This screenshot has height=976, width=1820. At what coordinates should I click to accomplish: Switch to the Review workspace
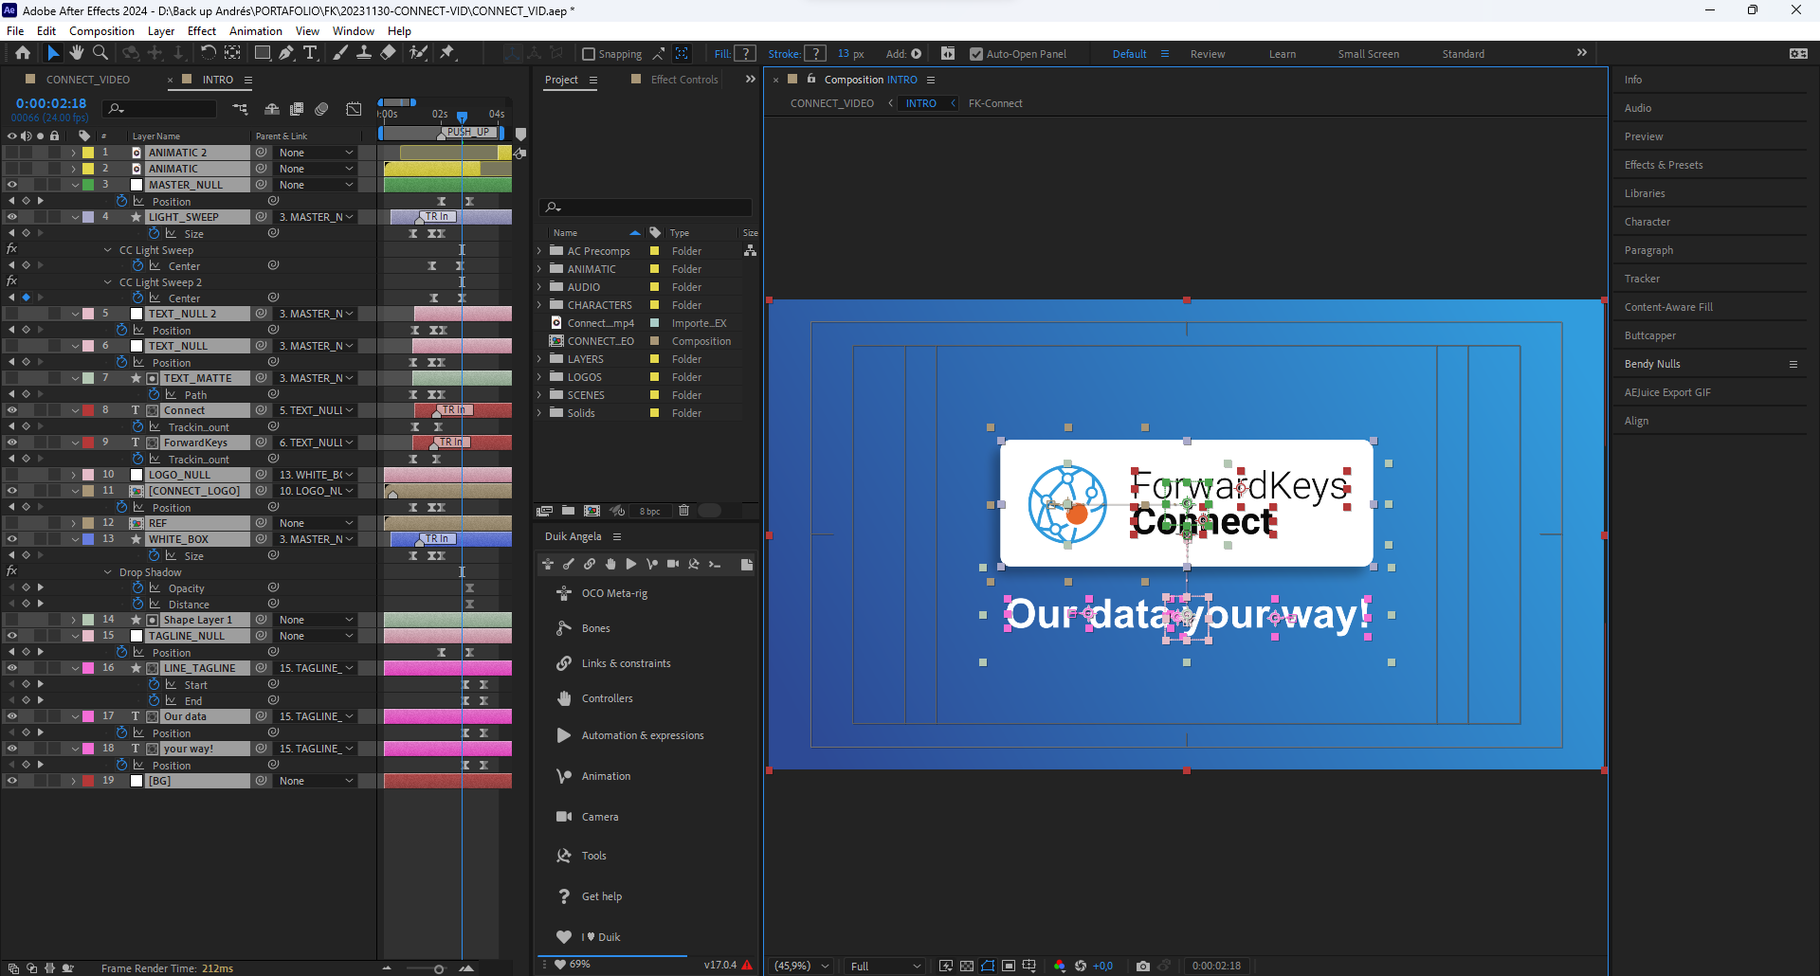pos(1208,54)
